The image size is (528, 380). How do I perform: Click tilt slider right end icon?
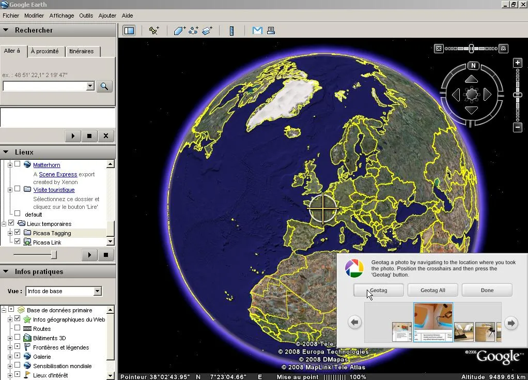pyautogui.click(x=503, y=49)
